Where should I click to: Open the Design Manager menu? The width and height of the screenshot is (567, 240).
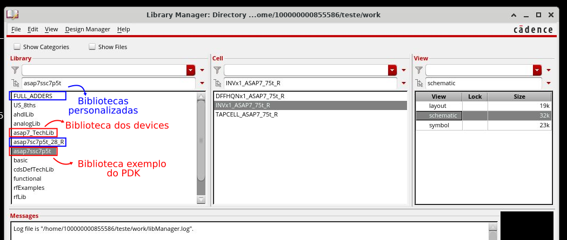point(88,29)
